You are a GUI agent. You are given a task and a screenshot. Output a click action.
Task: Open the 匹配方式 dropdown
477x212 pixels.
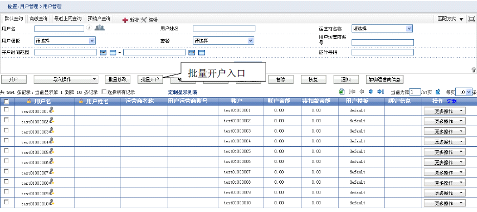450,19
